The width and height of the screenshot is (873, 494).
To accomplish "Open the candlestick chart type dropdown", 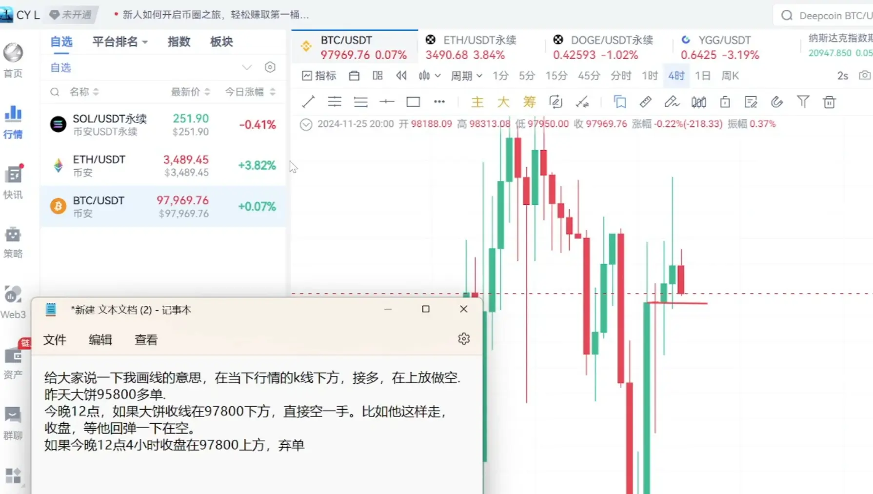I will pos(430,76).
